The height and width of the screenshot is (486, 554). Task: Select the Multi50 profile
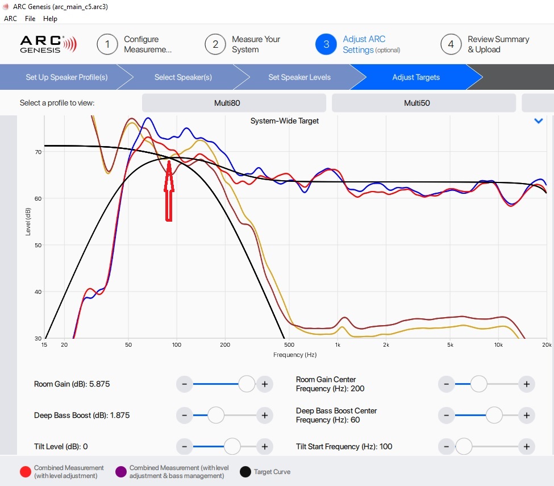pos(423,103)
